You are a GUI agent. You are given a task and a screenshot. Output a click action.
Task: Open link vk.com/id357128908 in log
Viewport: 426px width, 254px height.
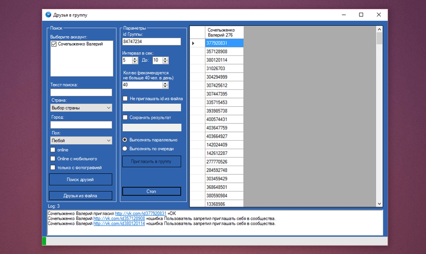tap(119, 218)
